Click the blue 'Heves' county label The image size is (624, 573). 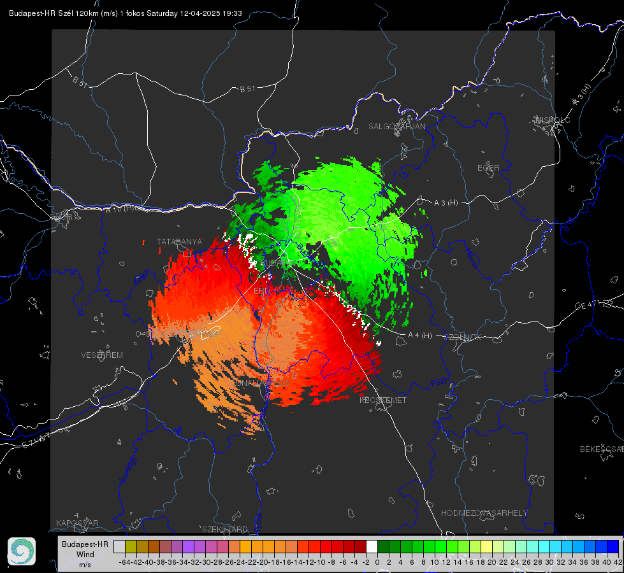point(471,258)
